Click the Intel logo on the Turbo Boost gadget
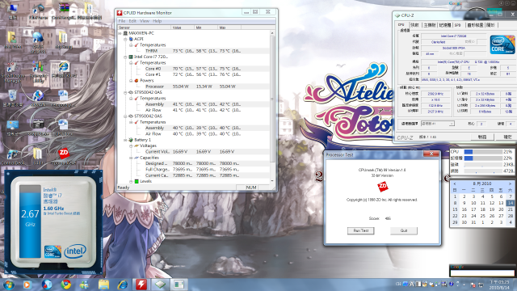Screen dimensions: 517x291 75,251
